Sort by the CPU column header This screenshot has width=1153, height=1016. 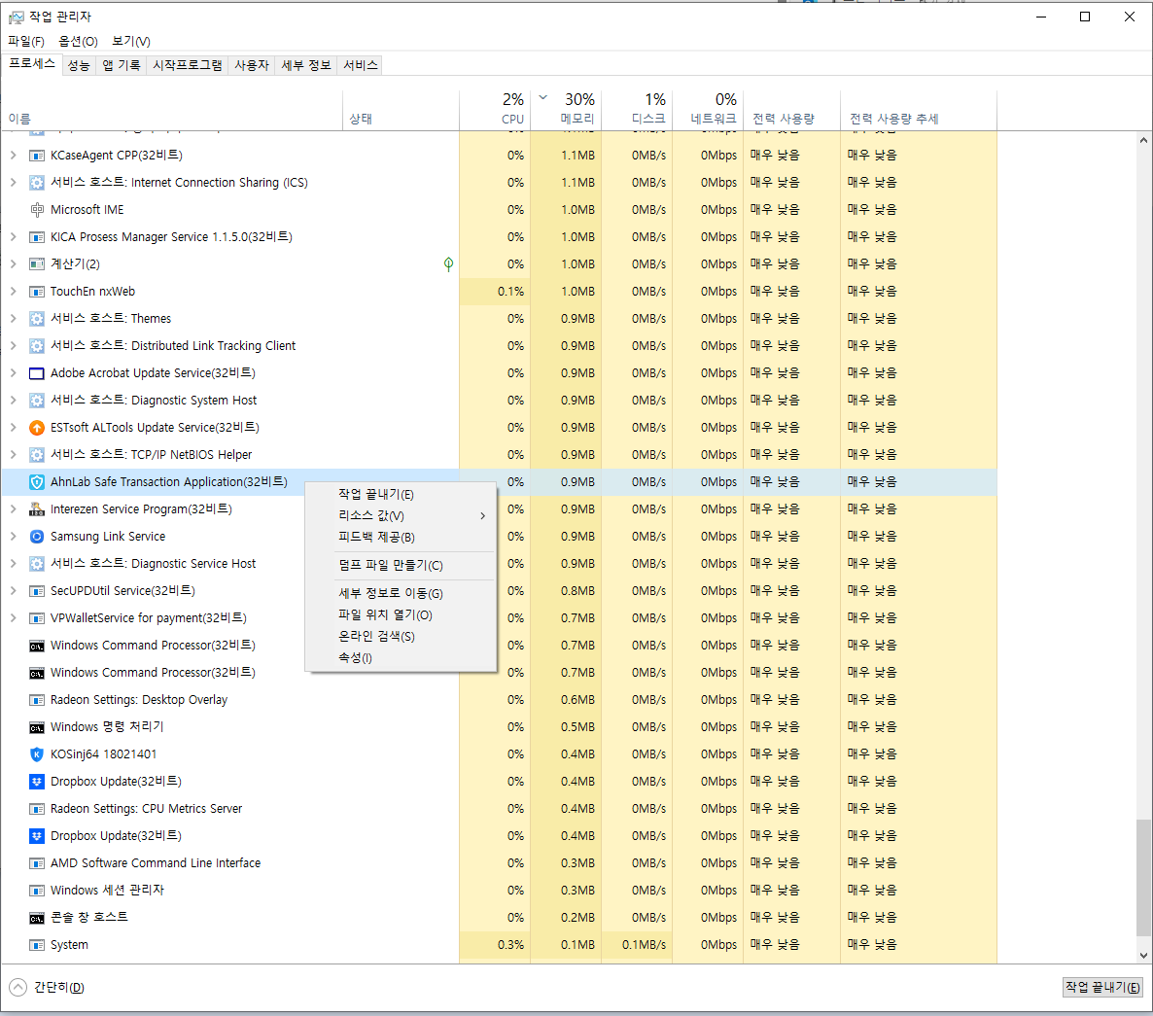(497, 110)
